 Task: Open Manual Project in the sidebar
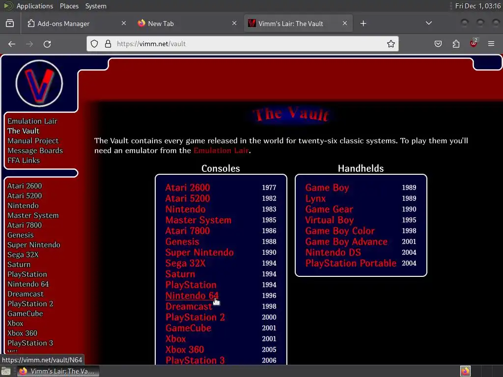click(33, 141)
